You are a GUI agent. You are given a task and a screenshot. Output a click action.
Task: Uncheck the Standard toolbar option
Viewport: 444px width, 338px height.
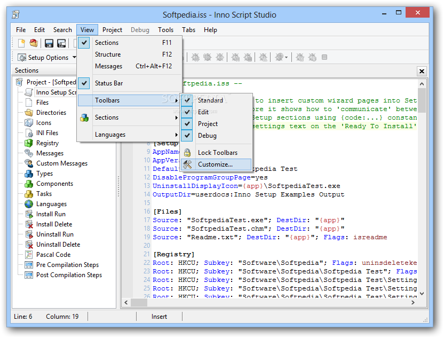click(x=216, y=100)
